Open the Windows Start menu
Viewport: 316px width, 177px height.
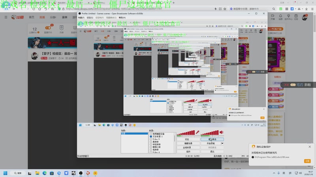click(6, 173)
